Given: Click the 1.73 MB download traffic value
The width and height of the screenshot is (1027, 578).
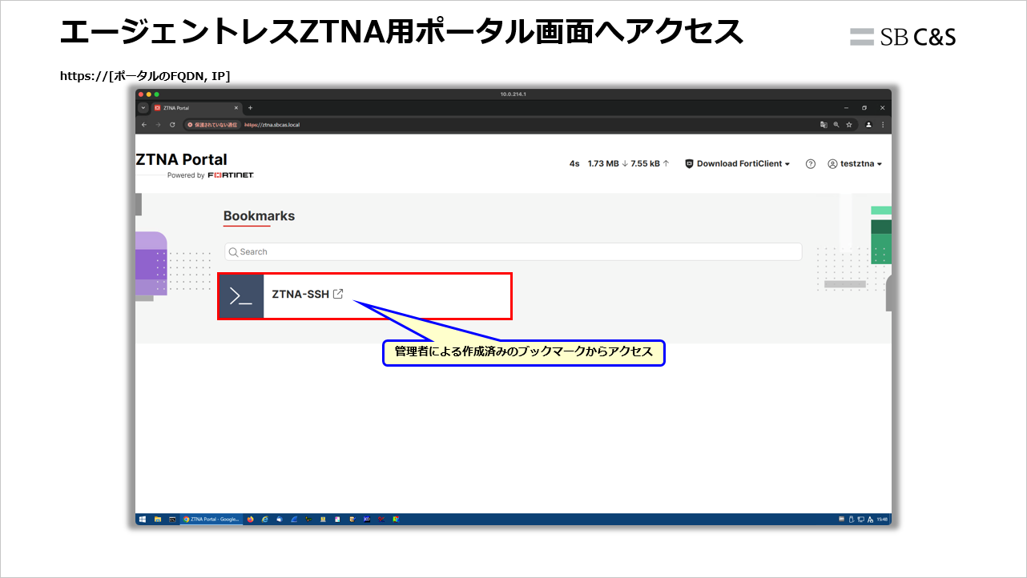Looking at the screenshot, I should (x=608, y=163).
